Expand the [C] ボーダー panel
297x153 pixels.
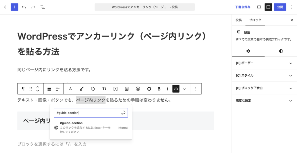click(x=264, y=63)
